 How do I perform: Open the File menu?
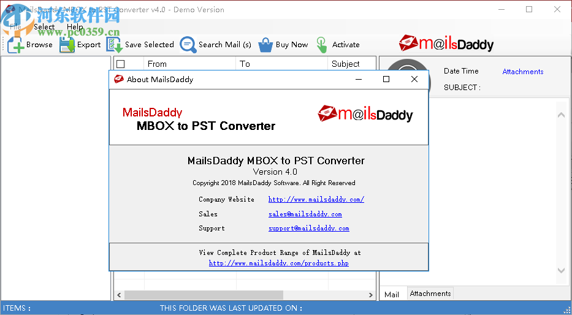click(15, 26)
